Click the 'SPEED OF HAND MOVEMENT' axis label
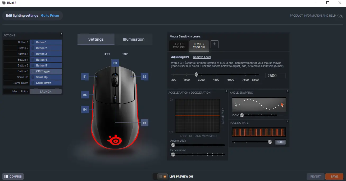The image size is (346, 181). tap(198, 136)
